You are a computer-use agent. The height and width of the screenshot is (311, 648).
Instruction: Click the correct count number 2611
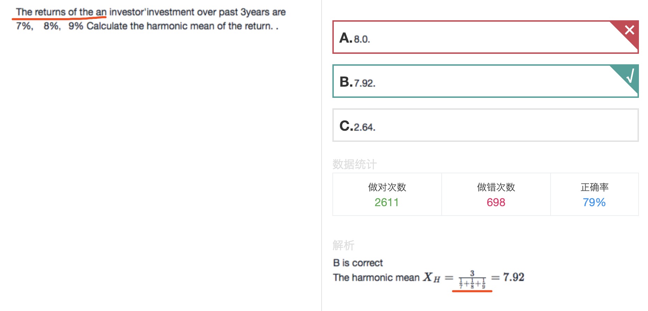point(386,202)
